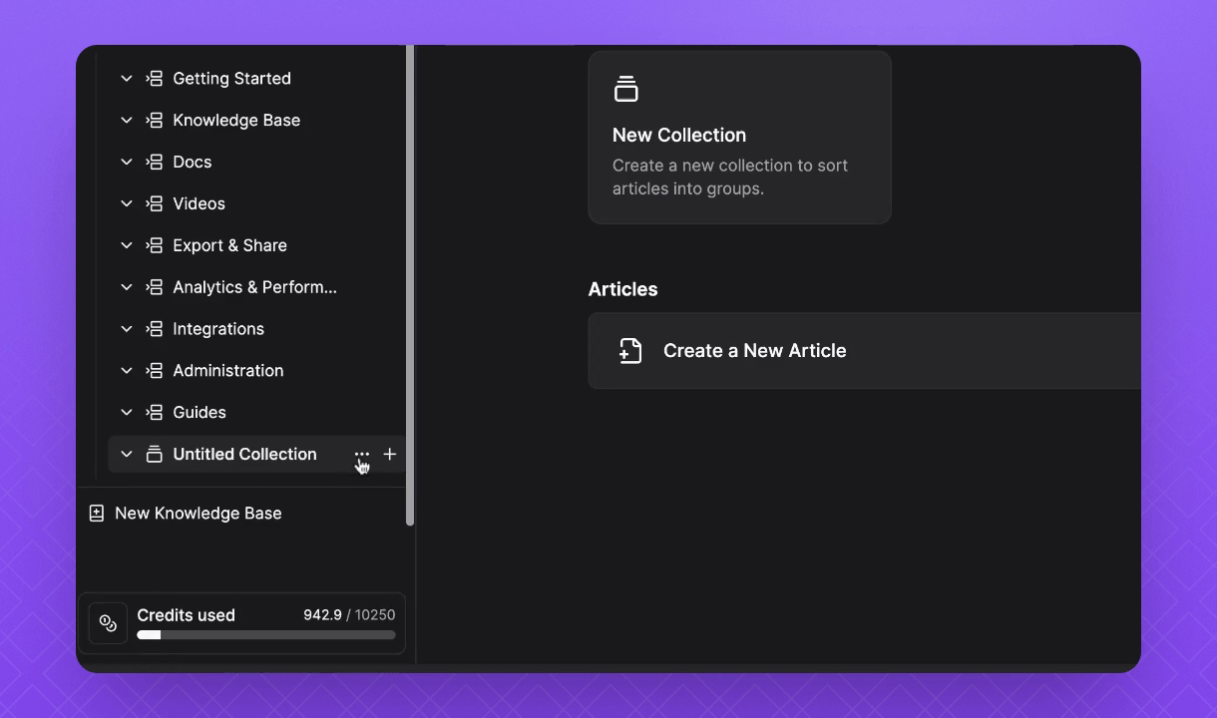Click the new article document icon
Viewport: 1217px width, 718px height.
point(630,351)
